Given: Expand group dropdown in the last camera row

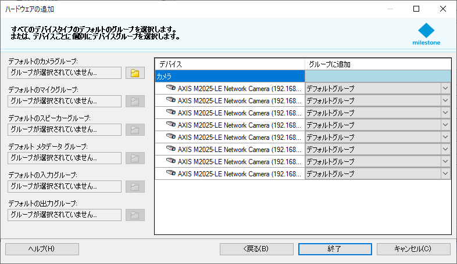Looking at the screenshot, I should 445,173.
